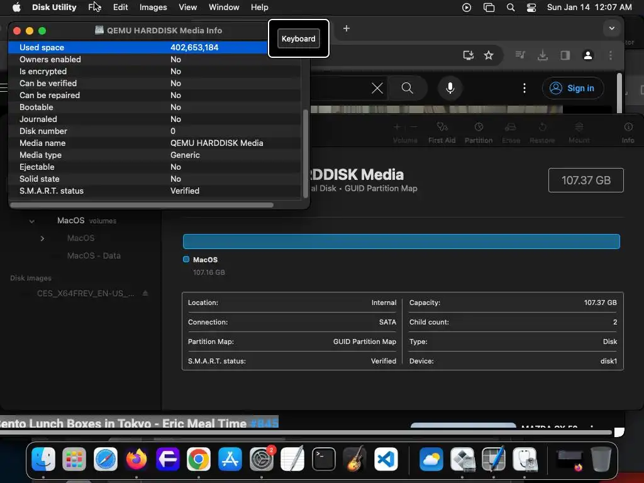Screen dimensions: 644x483
Task: Select the Journaled row
Action: (155, 119)
